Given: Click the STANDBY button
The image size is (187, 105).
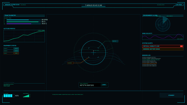Looking at the screenshot, I should 171,95.
